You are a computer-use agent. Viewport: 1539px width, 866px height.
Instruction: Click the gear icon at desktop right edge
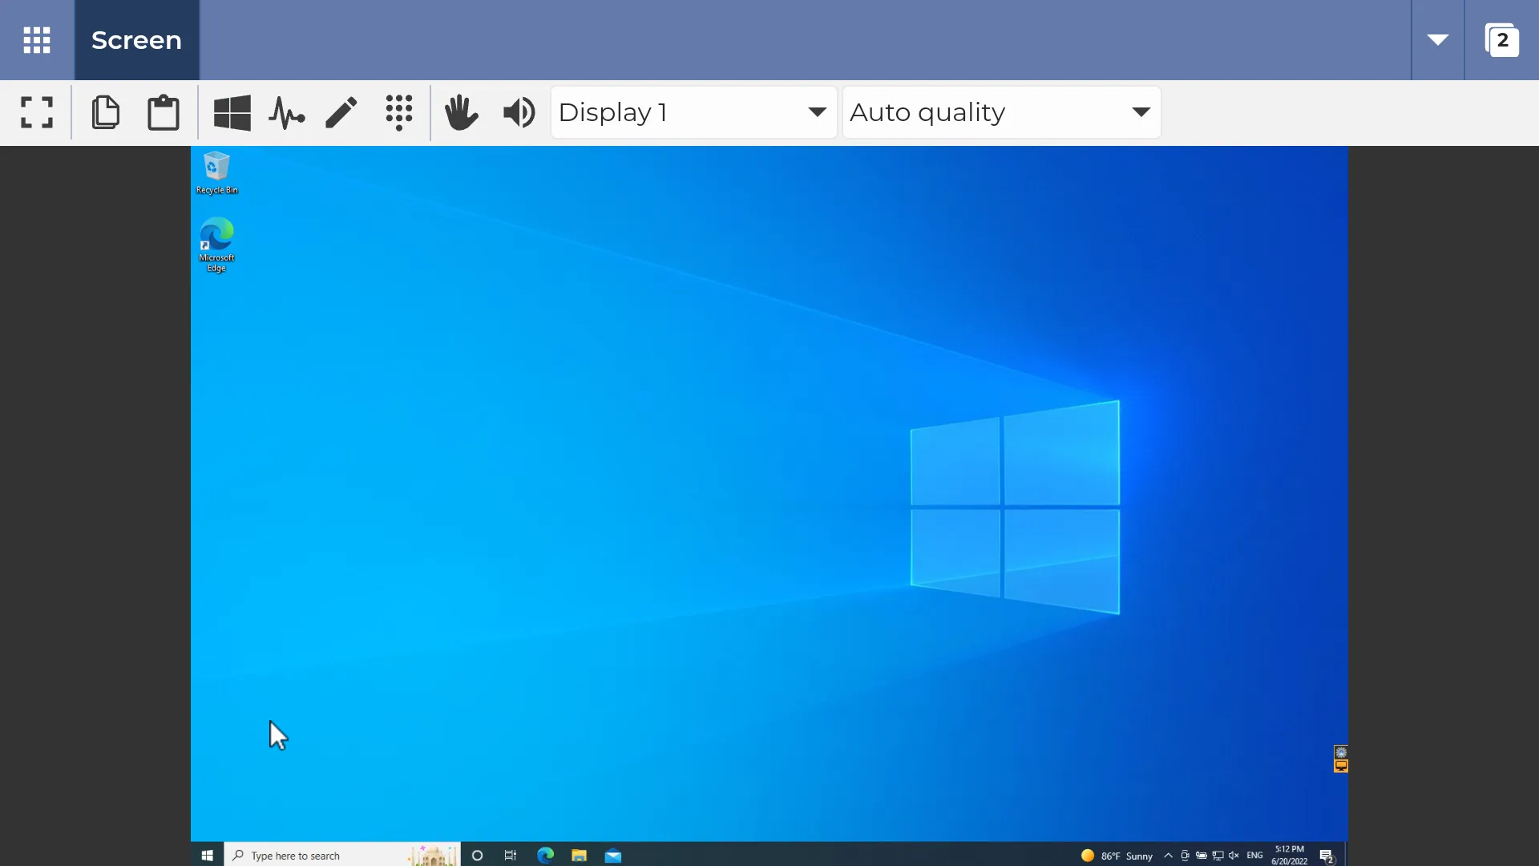[x=1341, y=752]
